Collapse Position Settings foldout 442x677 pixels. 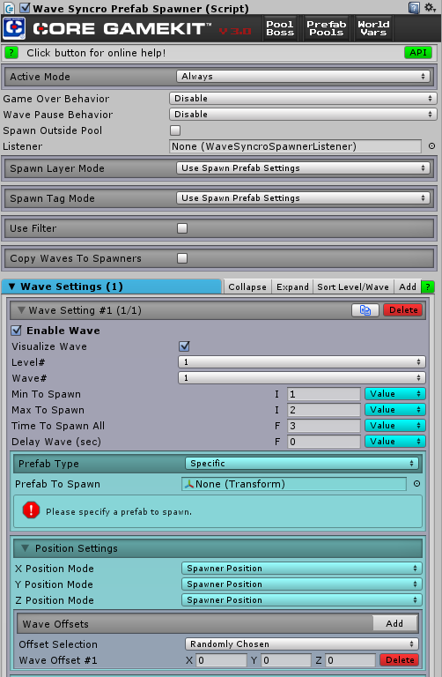click(25, 548)
